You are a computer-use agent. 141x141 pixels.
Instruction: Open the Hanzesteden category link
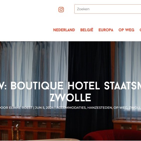click(x=100, y=108)
